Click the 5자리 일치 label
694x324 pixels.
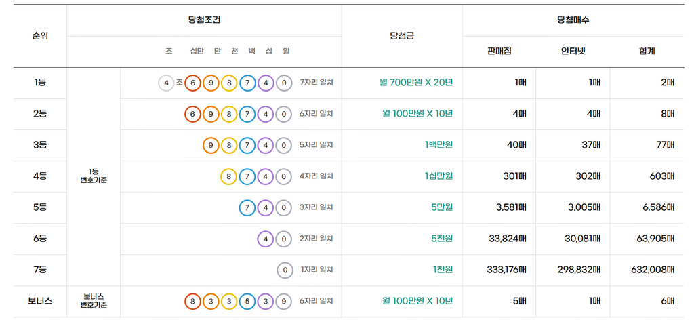316,145
